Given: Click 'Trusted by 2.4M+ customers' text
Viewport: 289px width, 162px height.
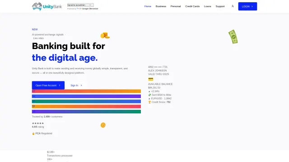Looking at the screenshot, I should coord(47,117).
